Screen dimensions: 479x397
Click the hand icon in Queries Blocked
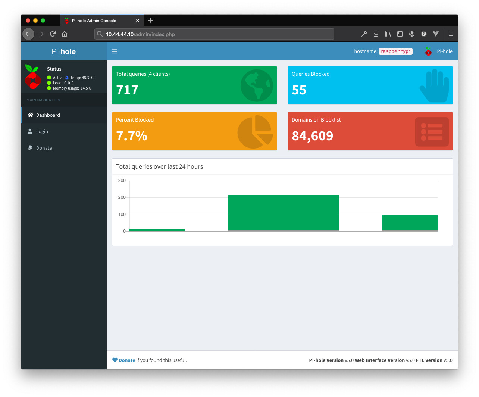(x=434, y=85)
